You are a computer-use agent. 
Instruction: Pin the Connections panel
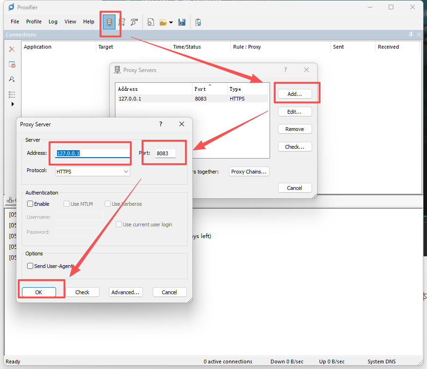click(x=411, y=34)
